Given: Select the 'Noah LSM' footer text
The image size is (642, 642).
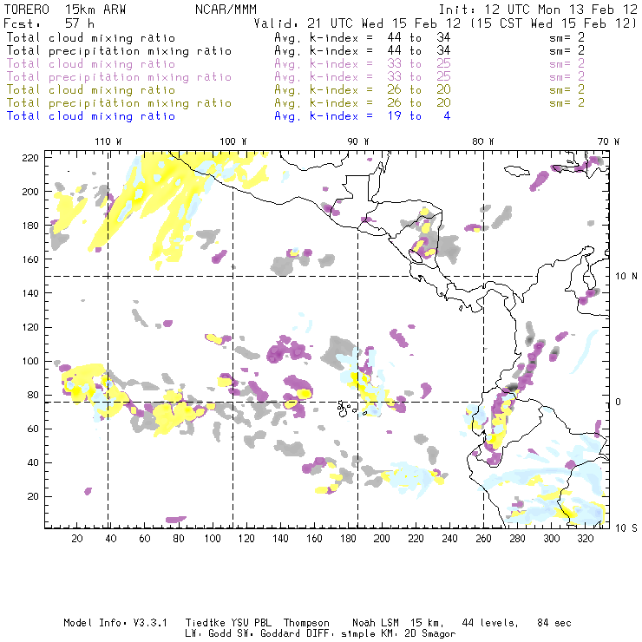Looking at the screenshot, I should coord(376,623).
